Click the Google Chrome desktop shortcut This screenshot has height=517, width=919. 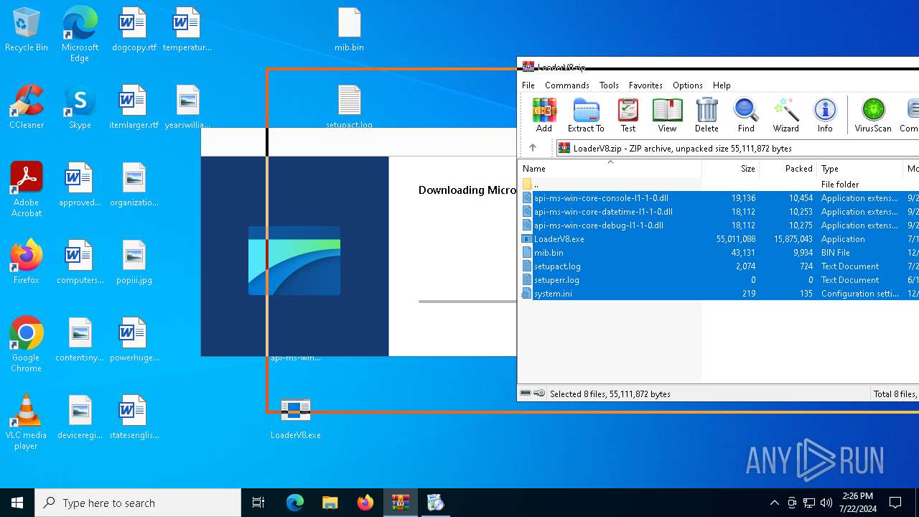click(x=27, y=345)
